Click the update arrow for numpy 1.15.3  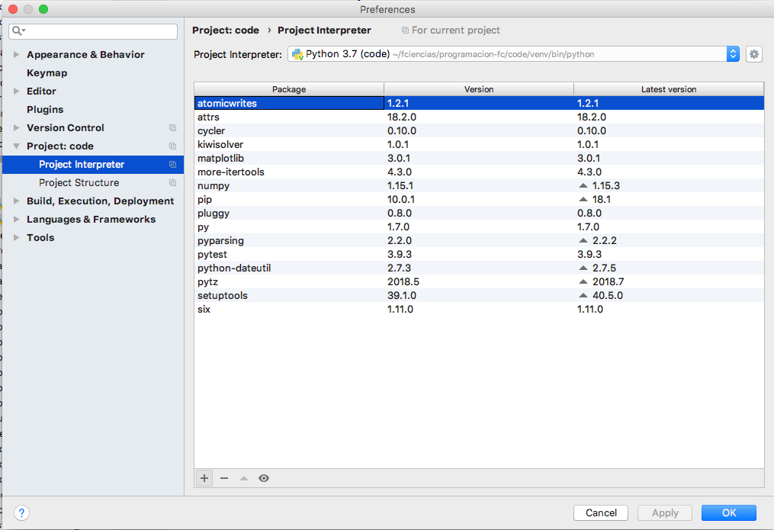pos(583,185)
